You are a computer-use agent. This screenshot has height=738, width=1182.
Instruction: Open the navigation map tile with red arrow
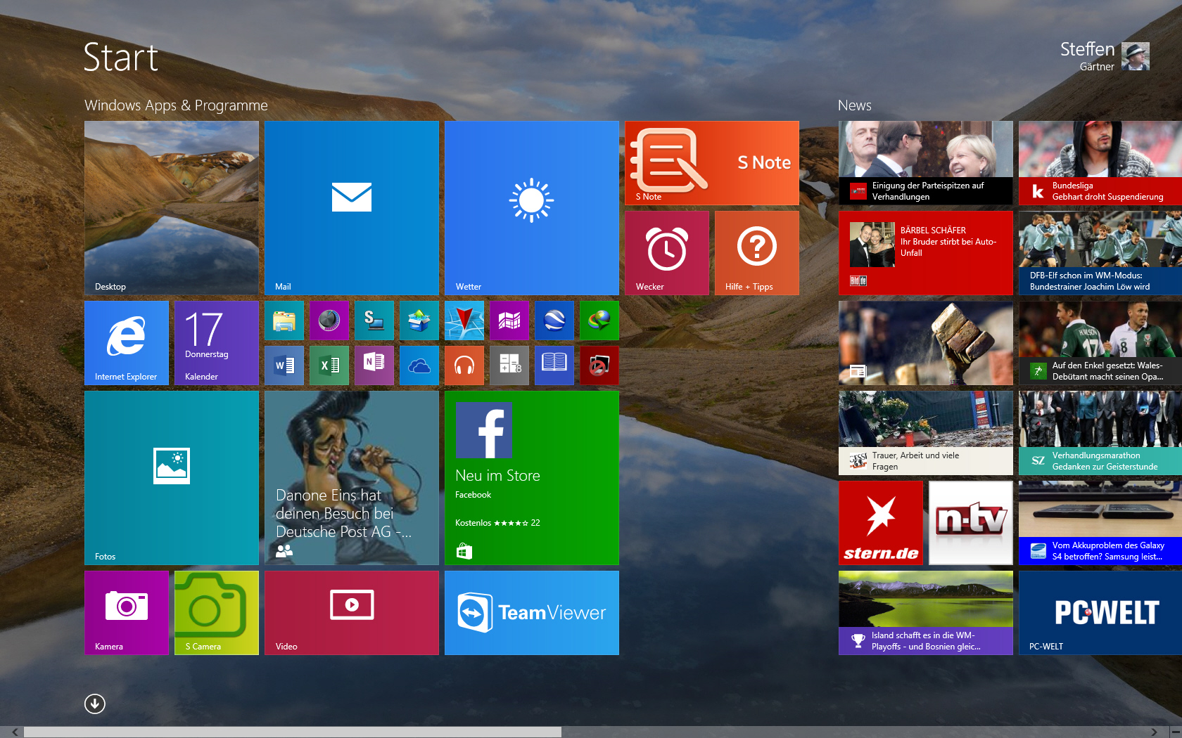point(464,321)
